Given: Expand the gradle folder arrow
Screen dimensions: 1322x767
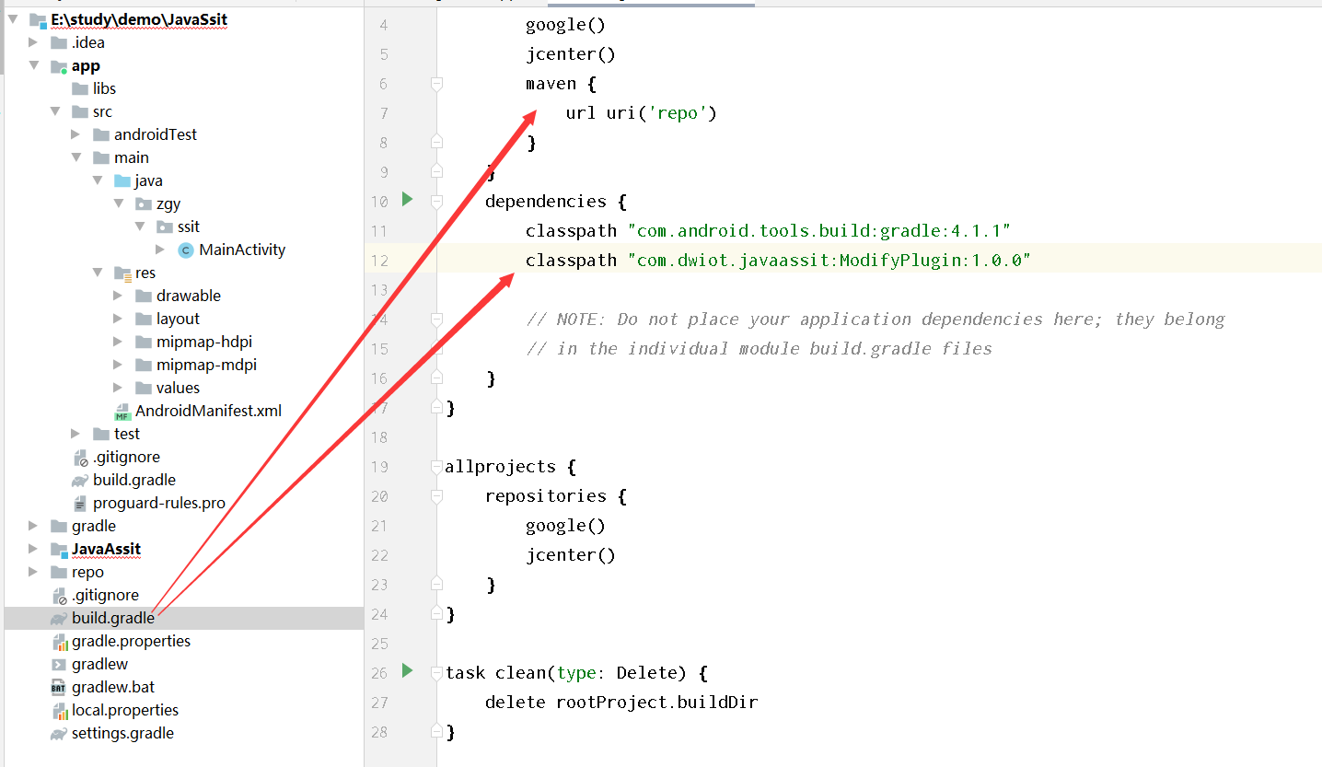Looking at the screenshot, I should pyautogui.click(x=33, y=526).
